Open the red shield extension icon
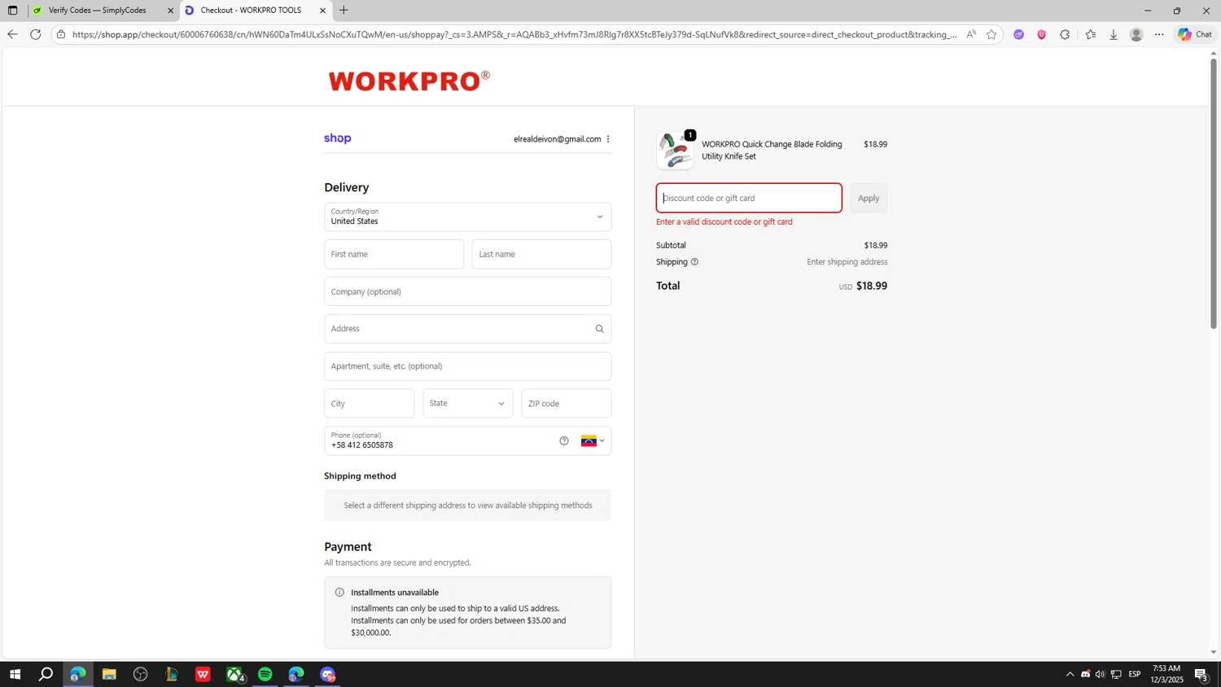Viewport: 1221px width, 687px height. click(x=1041, y=34)
